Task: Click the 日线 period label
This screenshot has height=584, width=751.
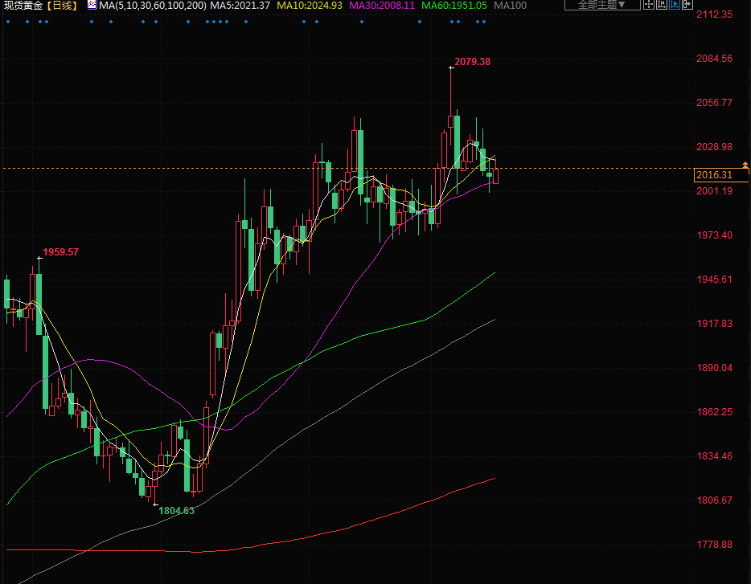Action: (62, 6)
